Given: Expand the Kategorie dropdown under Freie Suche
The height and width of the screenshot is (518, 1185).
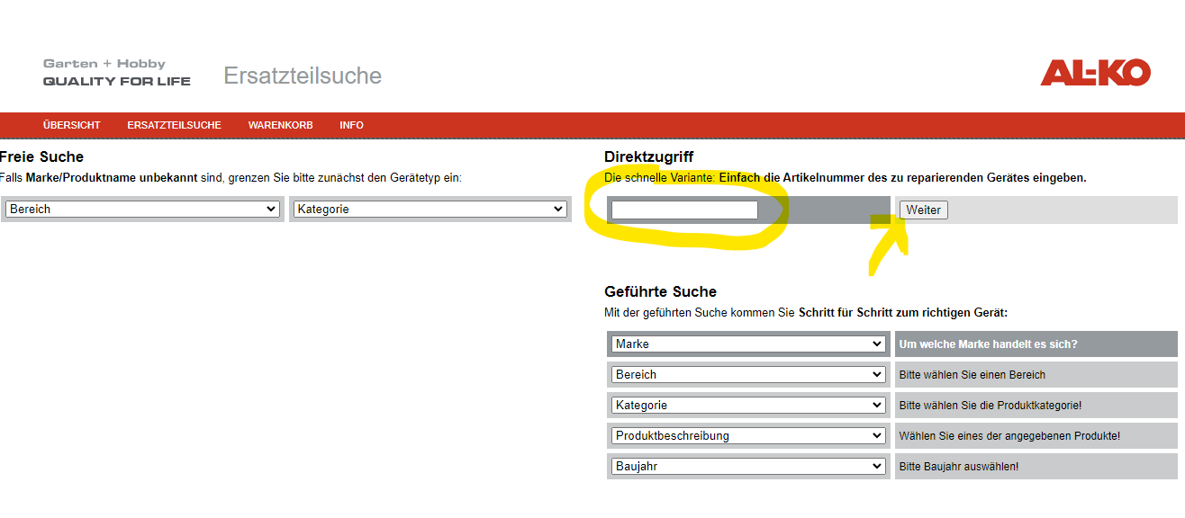Looking at the screenshot, I should click(x=430, y=209).
